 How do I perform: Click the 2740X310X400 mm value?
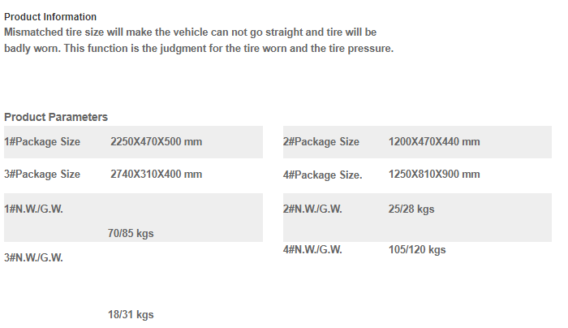[156, 175]
